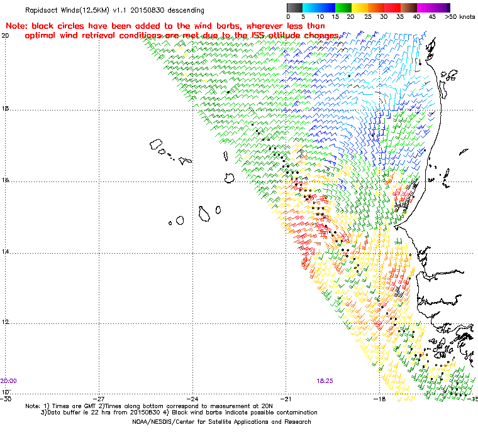Click the brown 35-40 knots legend segment
478x432 pixels.
click(x=408, y=8)
